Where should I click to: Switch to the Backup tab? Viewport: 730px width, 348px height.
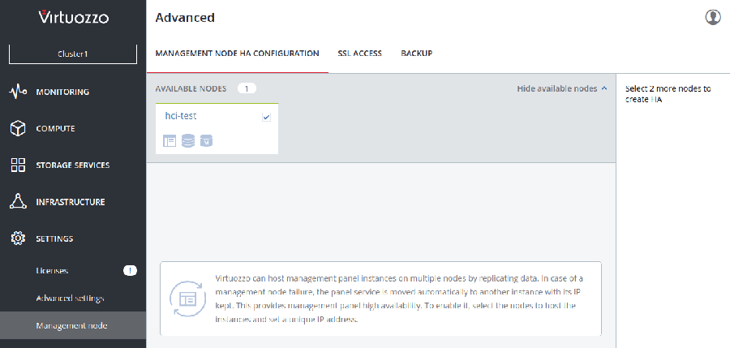[x=416, y=54]
